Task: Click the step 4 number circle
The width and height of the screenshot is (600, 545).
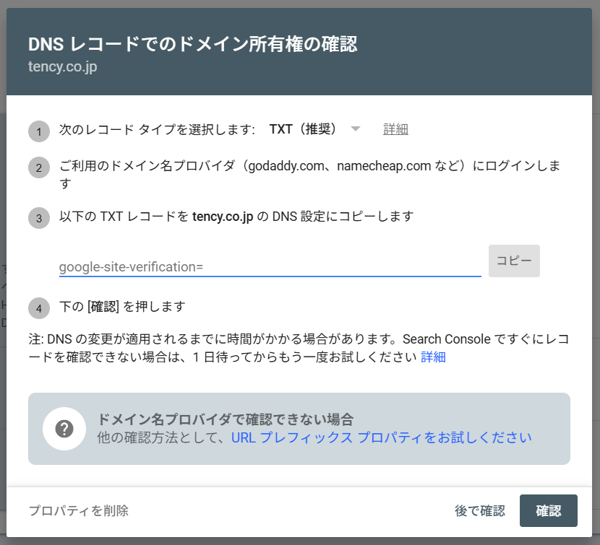Action: [39, 308]
